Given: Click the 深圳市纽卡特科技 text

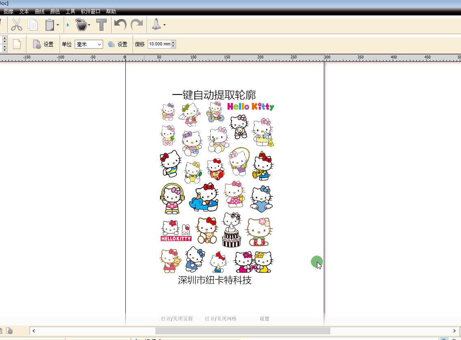Looking at the screenshot, I should point(215,280).
